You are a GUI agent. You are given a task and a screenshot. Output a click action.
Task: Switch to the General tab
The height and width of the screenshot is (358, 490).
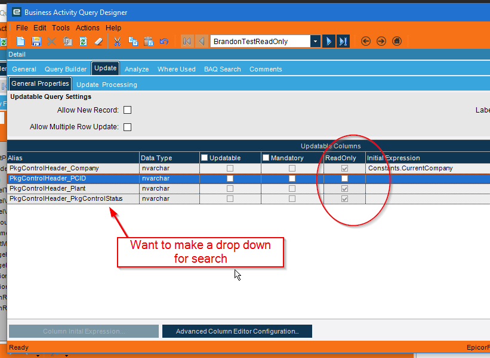(x=24, y=69)
